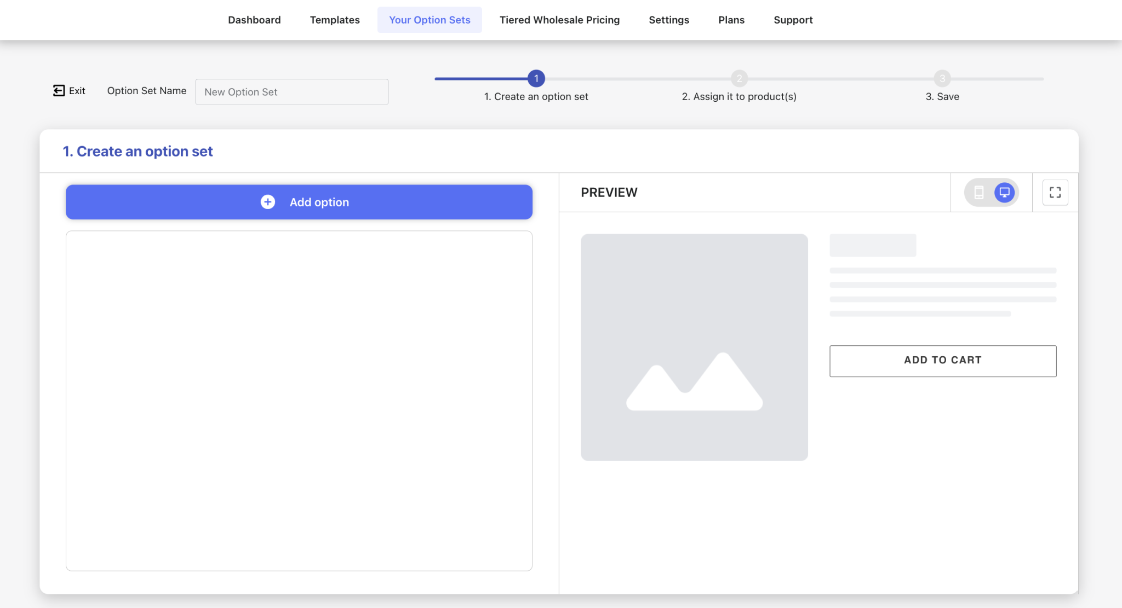Click the step 3 Save circle
Viewport: 1122px width, 608px height.
click(x=942, y=78)
